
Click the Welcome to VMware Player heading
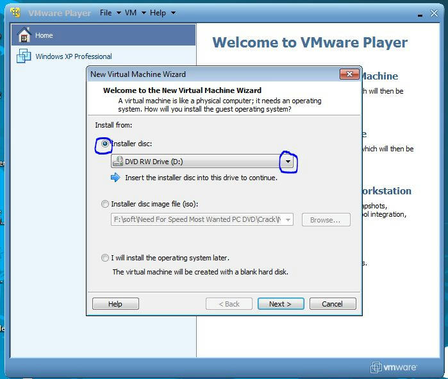(310, 42)
